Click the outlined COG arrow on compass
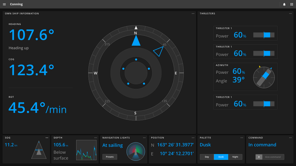Image resolution: width=296 pixels, height=166 pixels. (159, 51)
